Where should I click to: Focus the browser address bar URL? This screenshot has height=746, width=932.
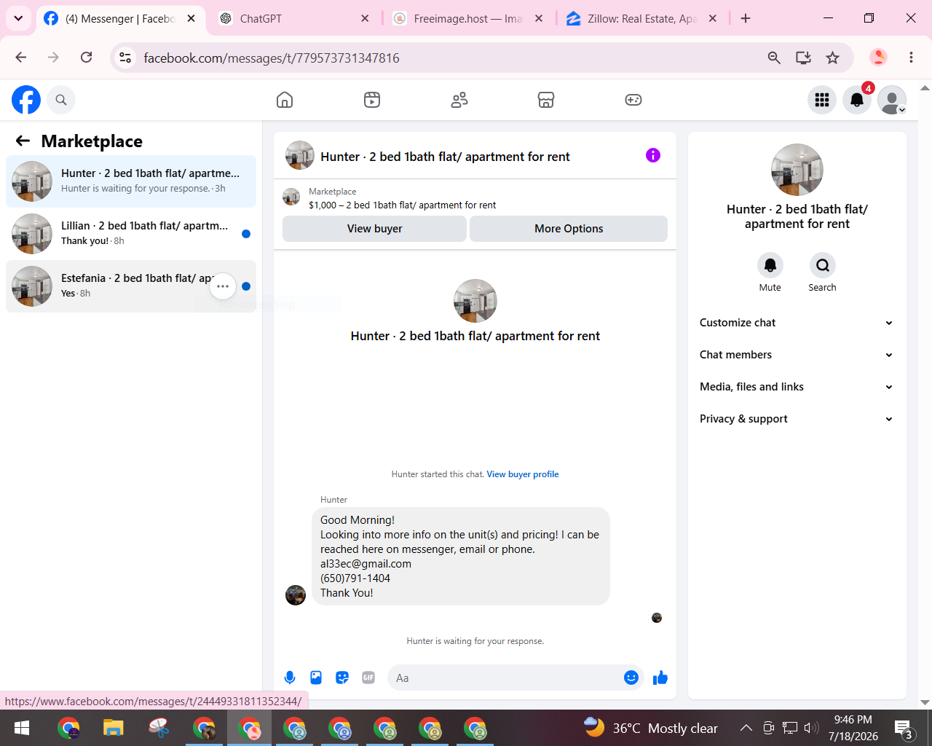[272, 58]
